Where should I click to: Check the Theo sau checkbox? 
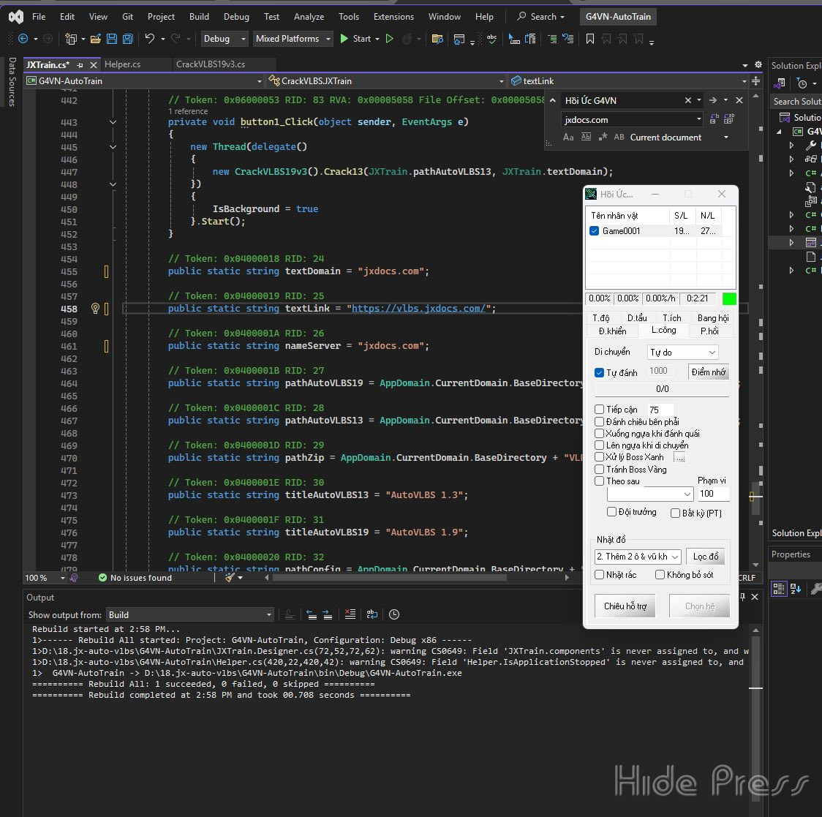click(599, 481)
